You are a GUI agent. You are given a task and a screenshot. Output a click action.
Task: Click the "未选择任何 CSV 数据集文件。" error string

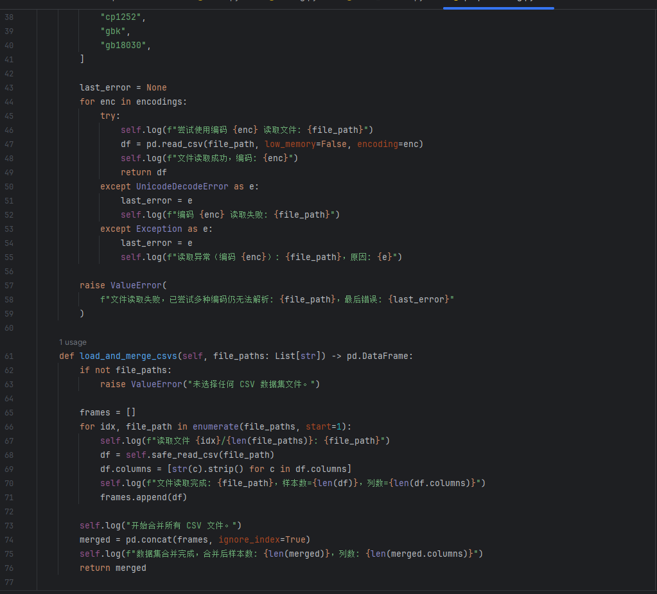click(251, 384)
